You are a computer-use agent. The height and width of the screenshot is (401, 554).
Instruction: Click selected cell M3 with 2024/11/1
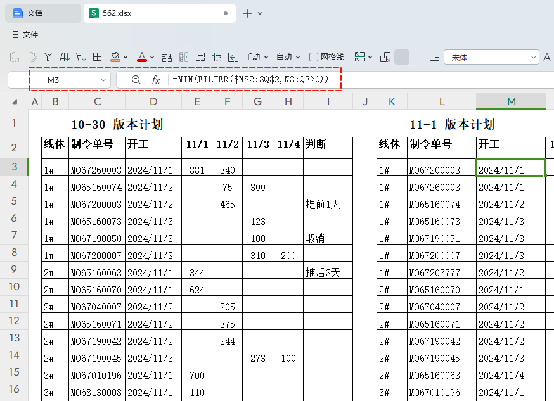[511, 167]
